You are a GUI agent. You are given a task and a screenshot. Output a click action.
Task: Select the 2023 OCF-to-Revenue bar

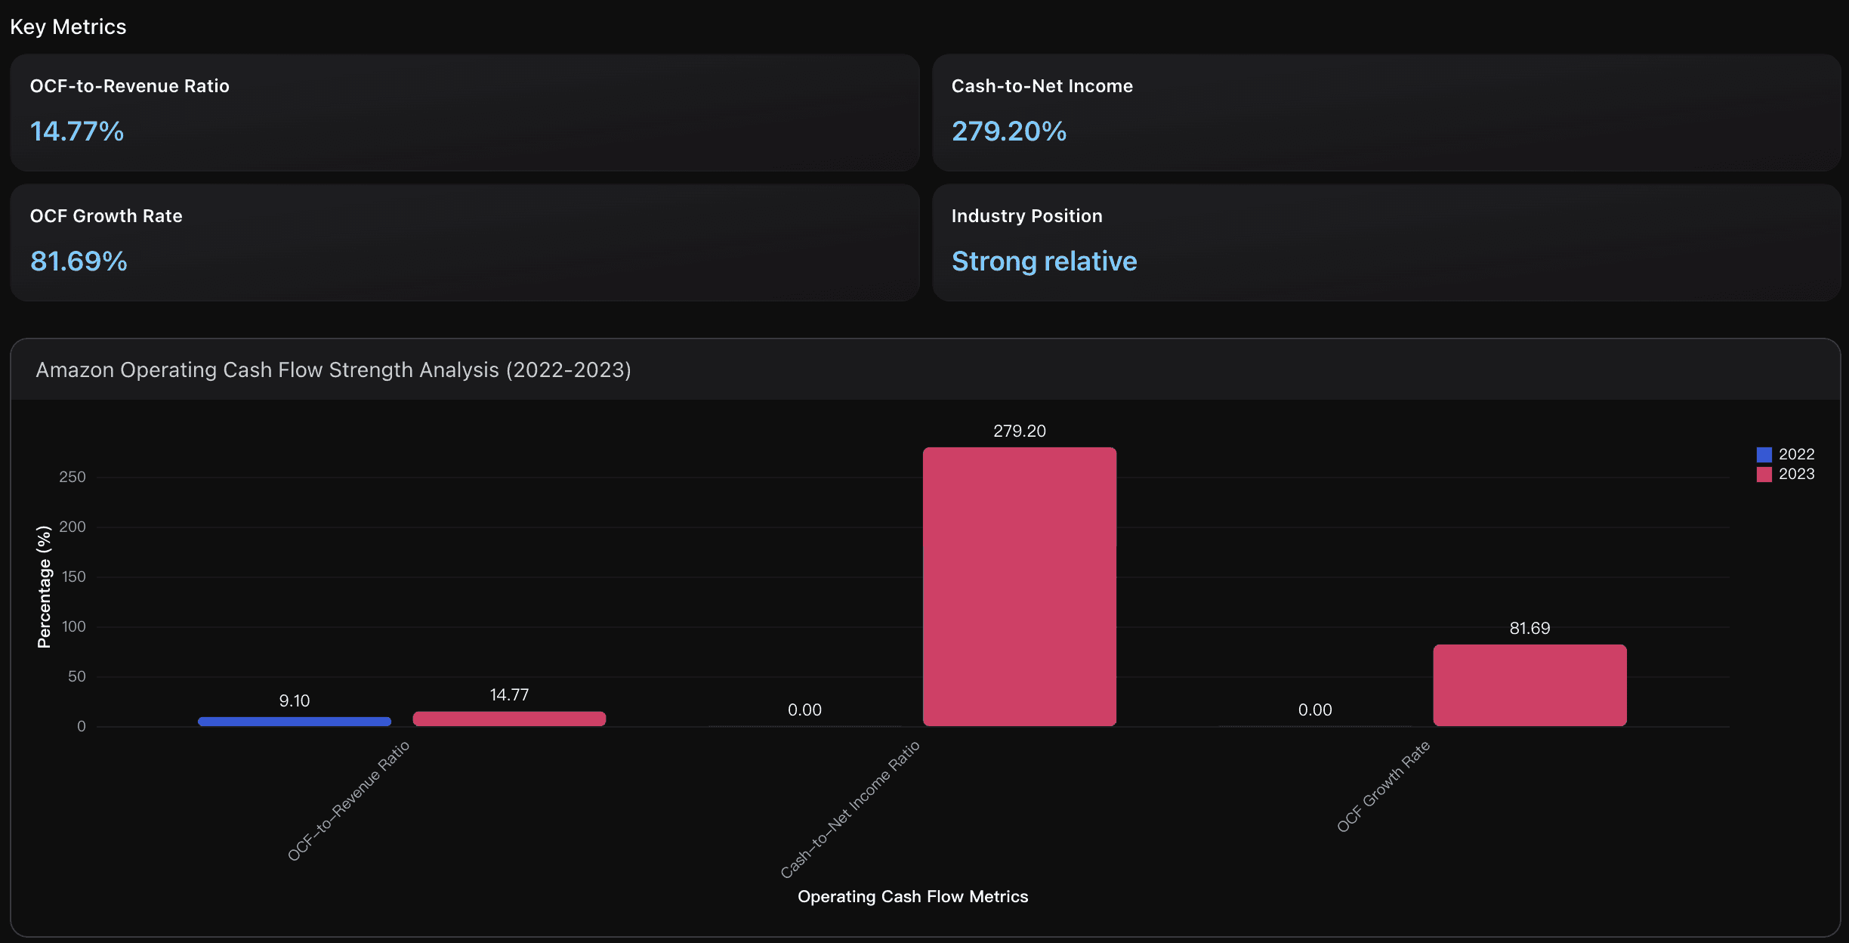[x=509, y=719]
